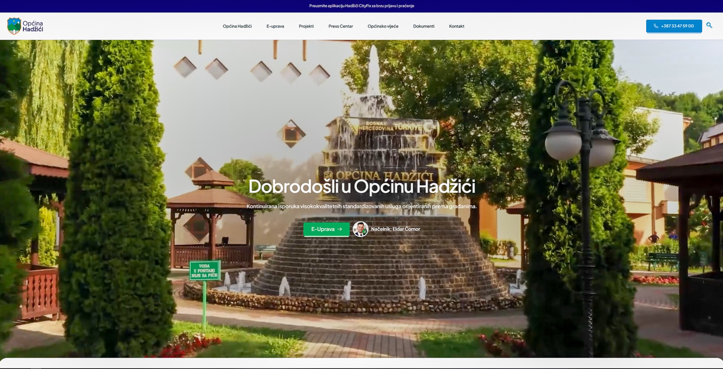
Task: Click the phone handset icon
Action: (x=656, y=26)
